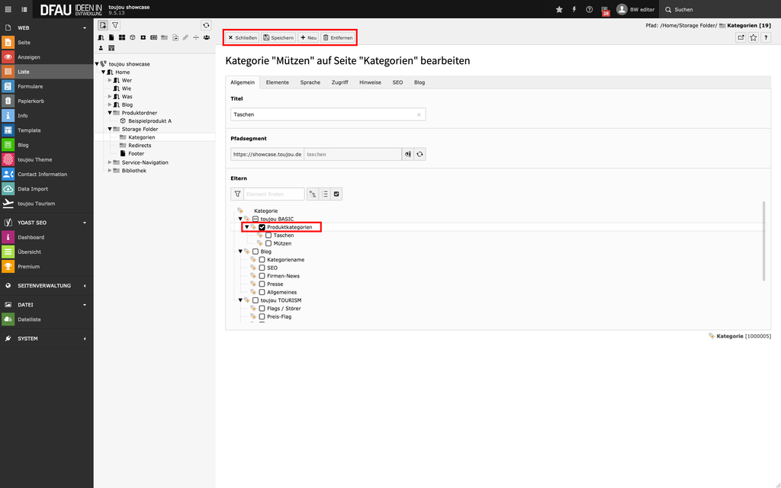
Task: Tick the Firmen-News category checkbox
Action: [262, 276]
